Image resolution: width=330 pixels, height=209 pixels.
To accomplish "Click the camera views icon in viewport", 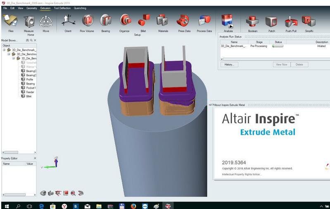I will tap(50, 193).
